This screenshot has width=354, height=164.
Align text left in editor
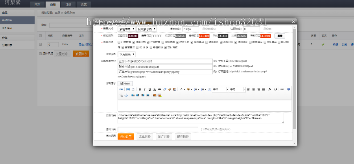click(249, 89)
